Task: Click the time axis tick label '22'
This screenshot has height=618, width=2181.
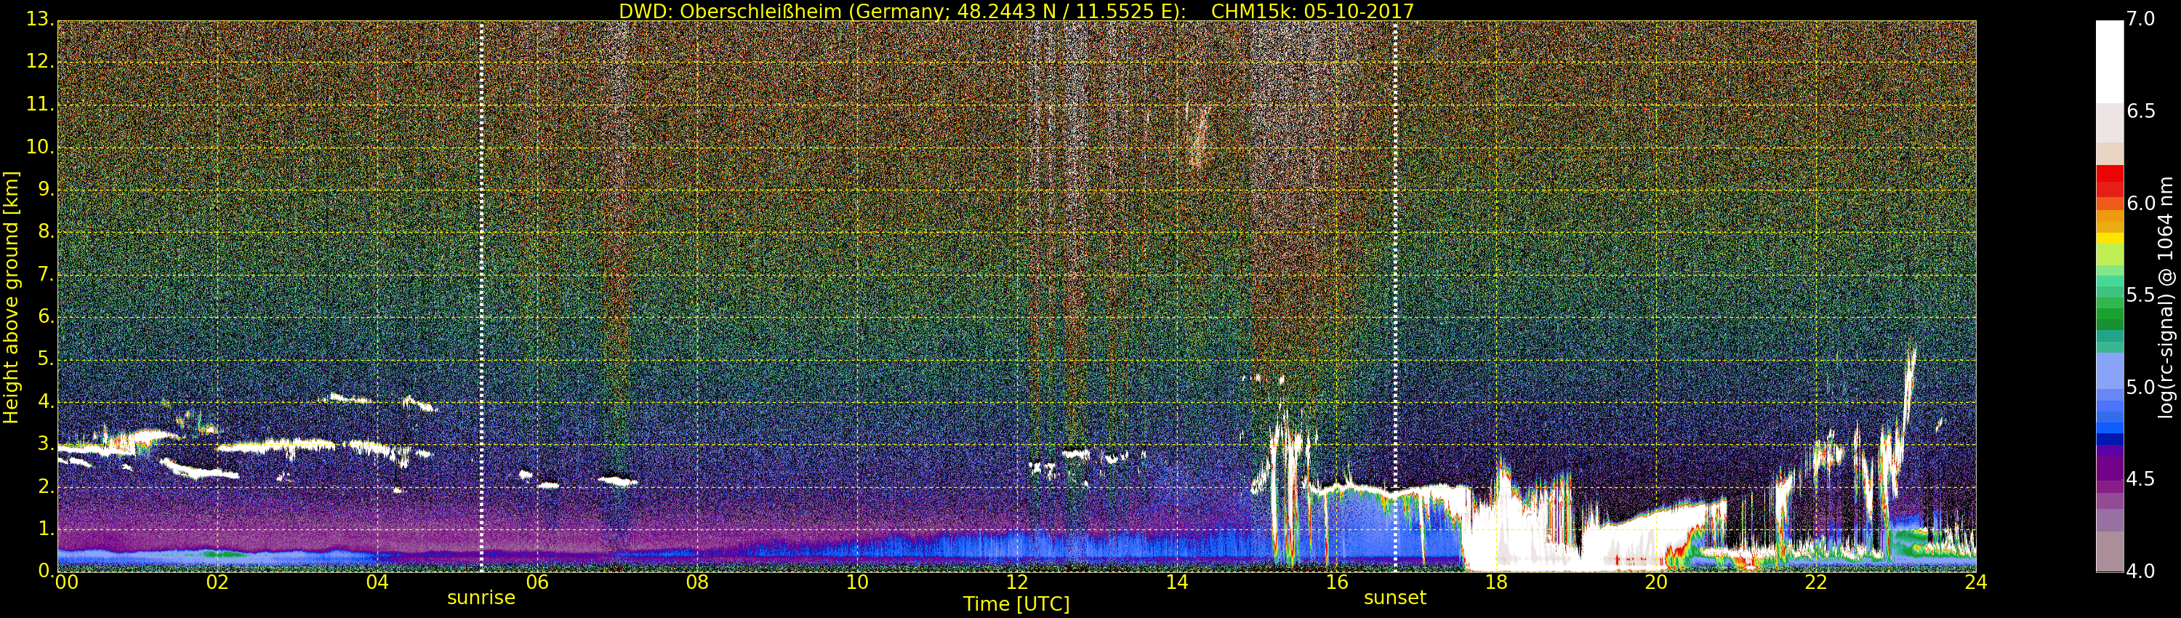Action: tap(1816, 582)
